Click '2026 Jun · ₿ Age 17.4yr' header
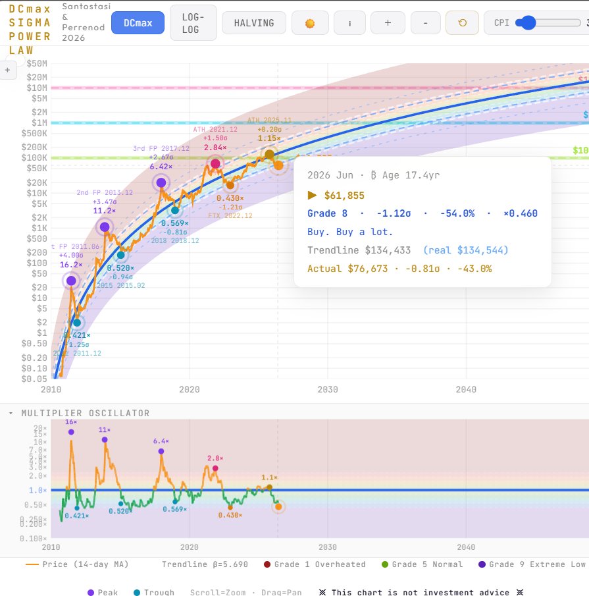Viewport: 589px width, 596px height. click(373, 175)
